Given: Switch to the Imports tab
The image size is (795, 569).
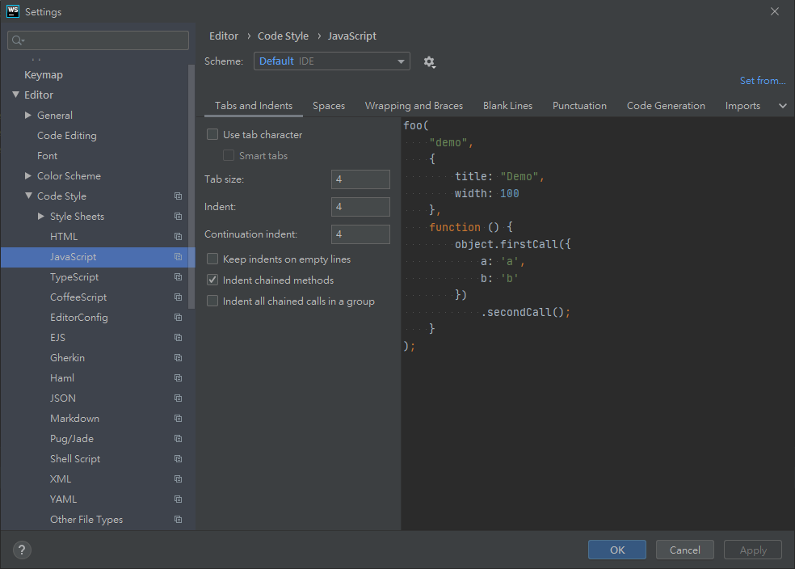Looking at the screenshot, I should coord(742,106).
